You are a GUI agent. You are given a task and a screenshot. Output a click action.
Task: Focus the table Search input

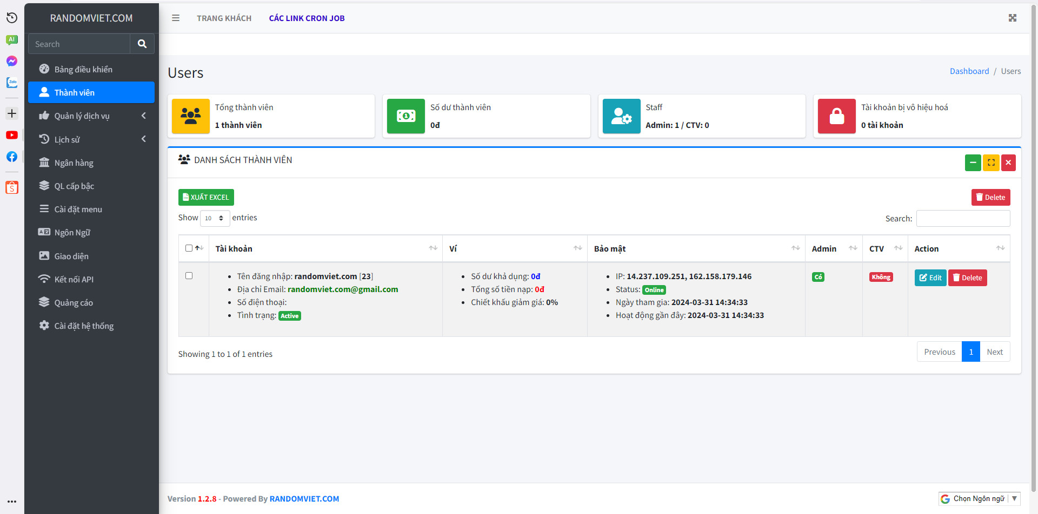[x=963, y=218]
